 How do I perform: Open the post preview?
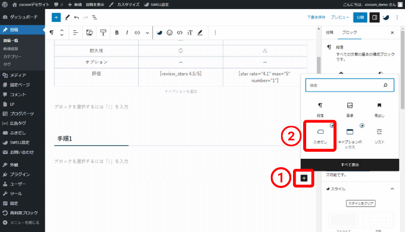pyautogui.click(x=340, y=17)
